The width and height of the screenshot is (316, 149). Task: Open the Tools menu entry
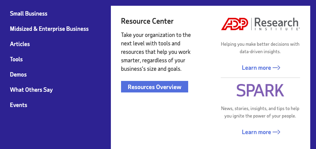click(16, 59)
